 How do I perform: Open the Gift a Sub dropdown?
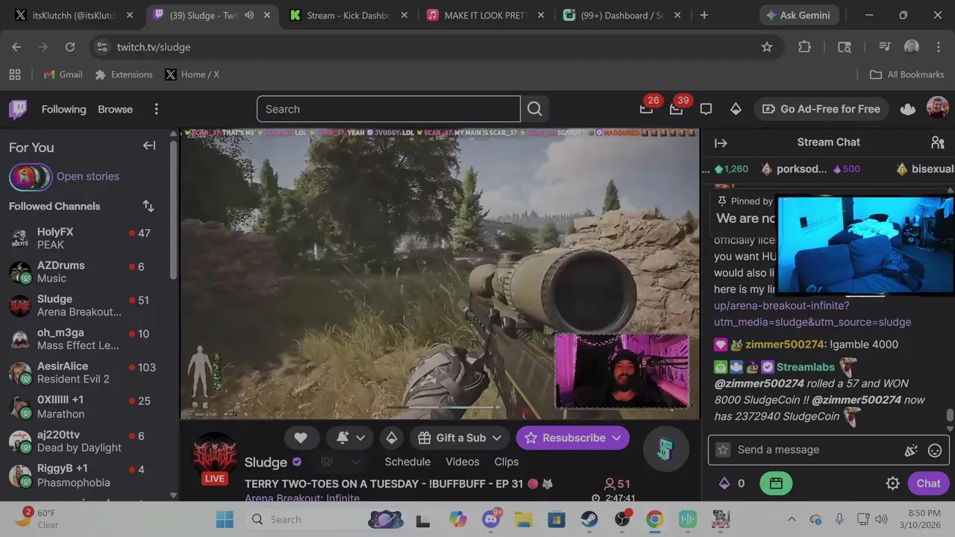(460, 438)
